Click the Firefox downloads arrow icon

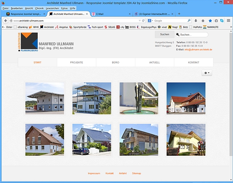click(x=196, y=21)
